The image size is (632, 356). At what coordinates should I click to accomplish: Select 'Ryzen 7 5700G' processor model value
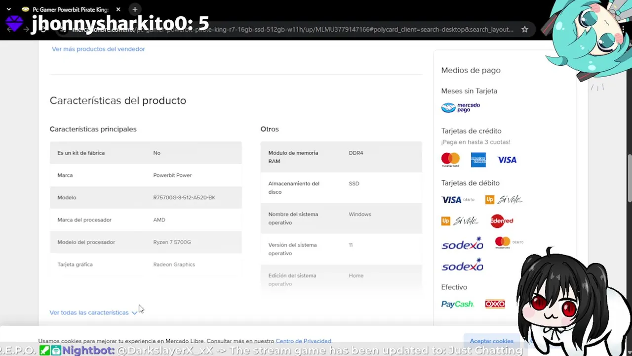coord(172,242)
